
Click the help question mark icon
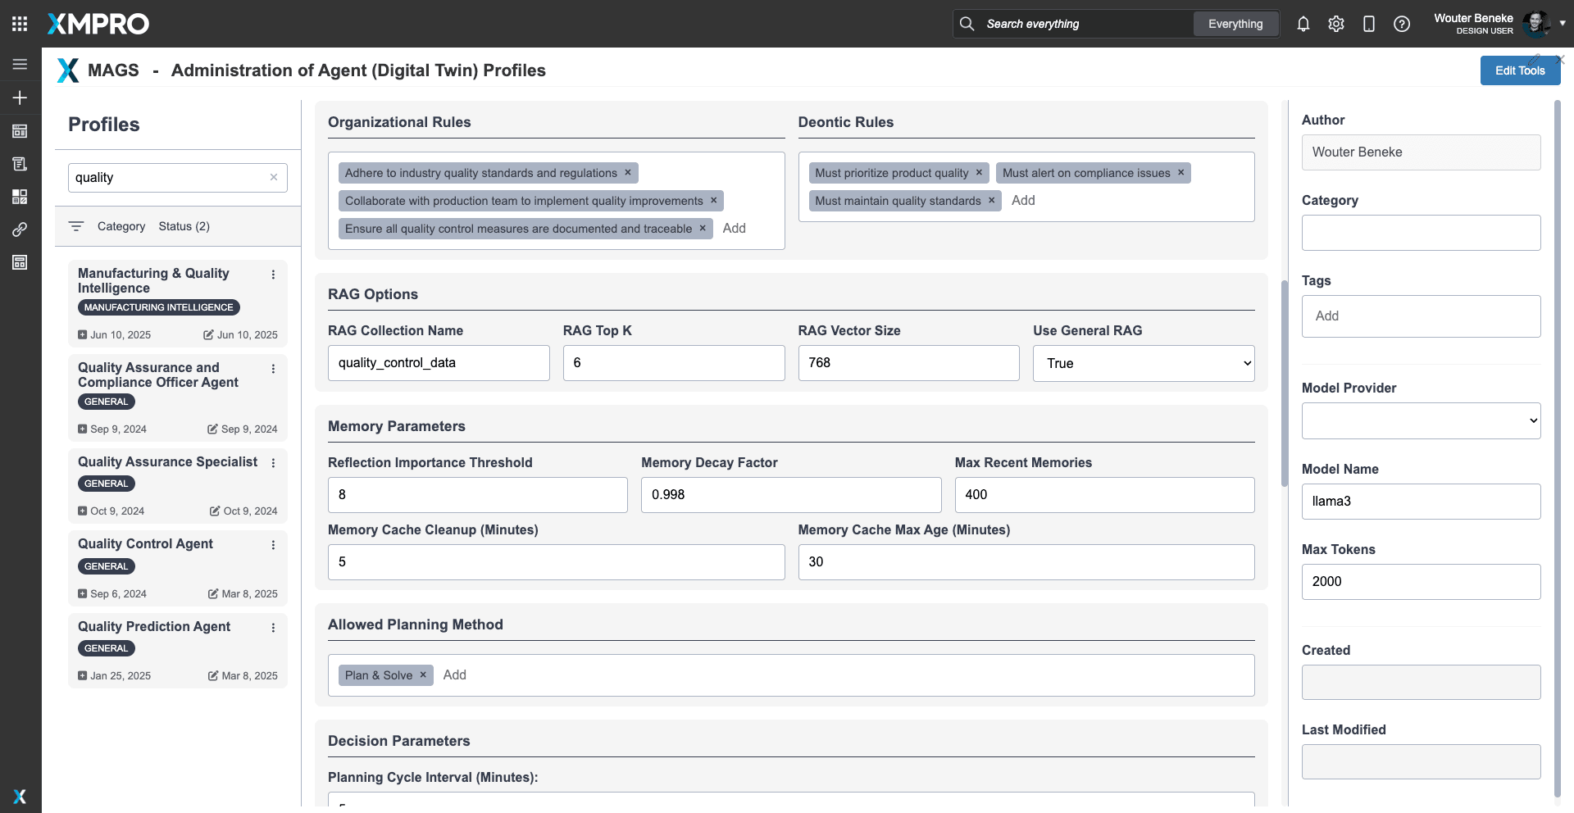pos(1401,24)
